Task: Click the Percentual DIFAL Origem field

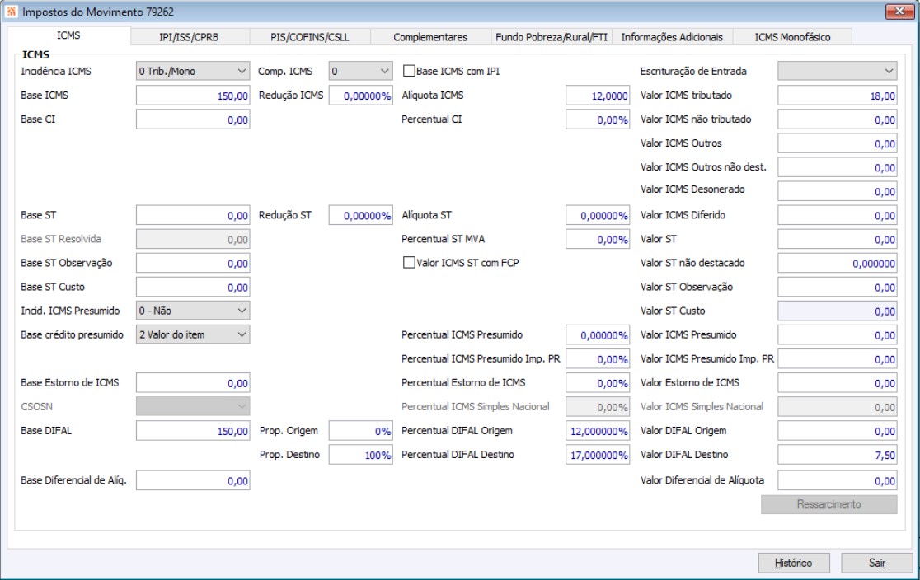Action: (x=598, y=431)
